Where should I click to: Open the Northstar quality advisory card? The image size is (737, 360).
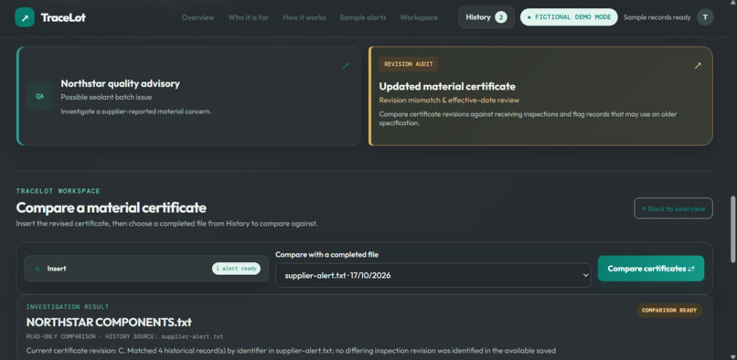pyautogui.click(x=188, y=96)
